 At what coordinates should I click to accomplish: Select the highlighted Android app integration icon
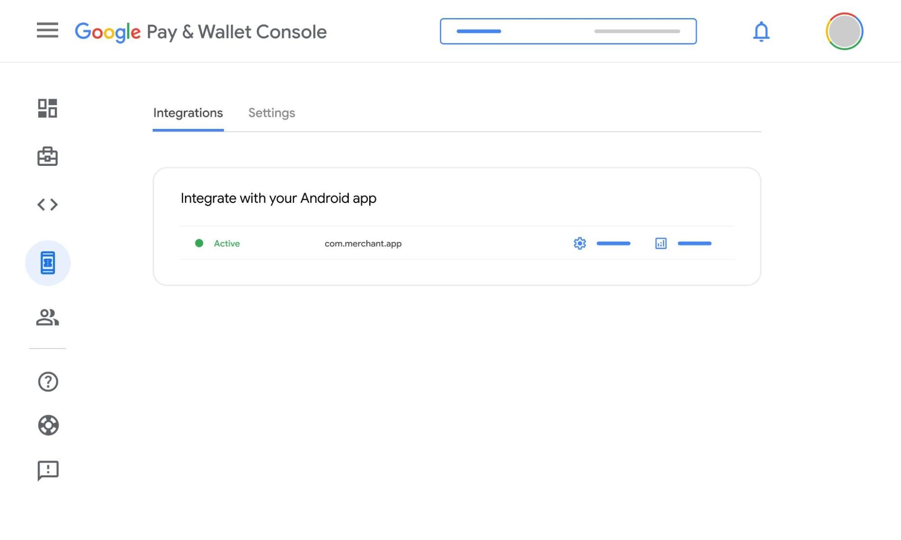click(48, 263)
